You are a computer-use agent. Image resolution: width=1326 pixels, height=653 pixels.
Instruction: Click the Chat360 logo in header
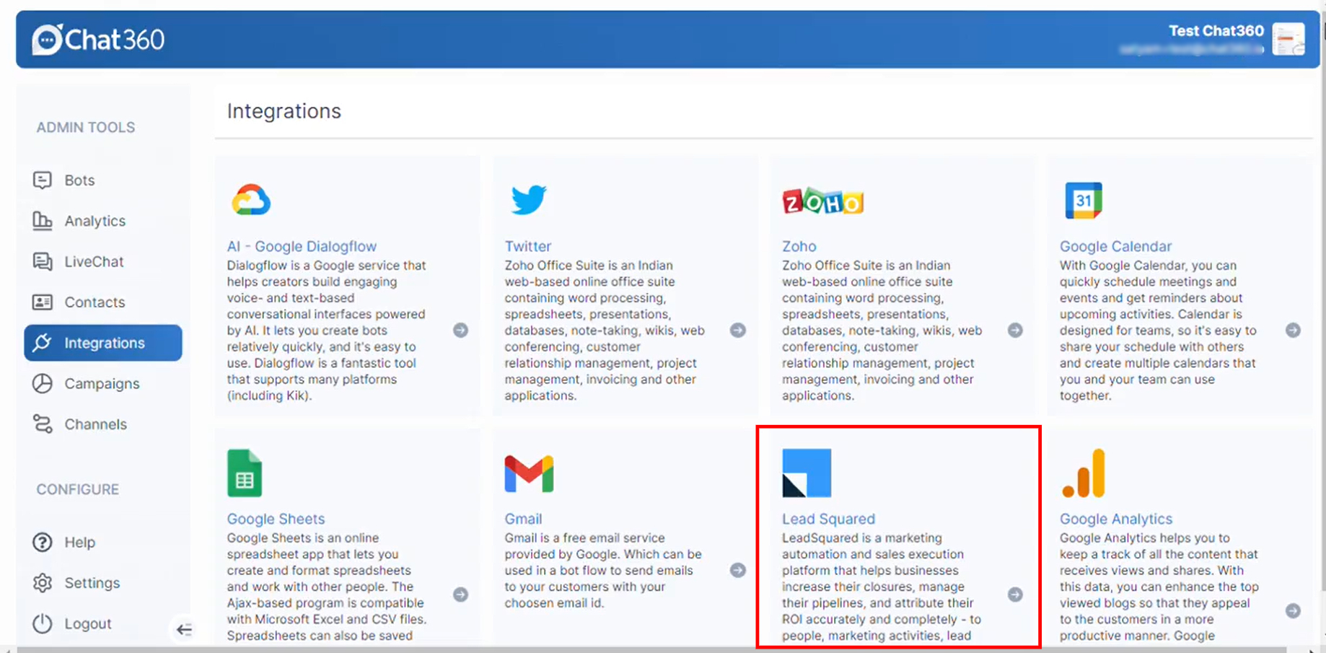click(98, 40)
